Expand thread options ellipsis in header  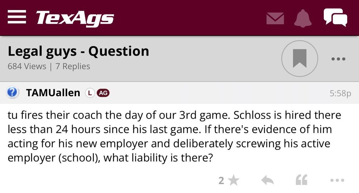point(338,58)
